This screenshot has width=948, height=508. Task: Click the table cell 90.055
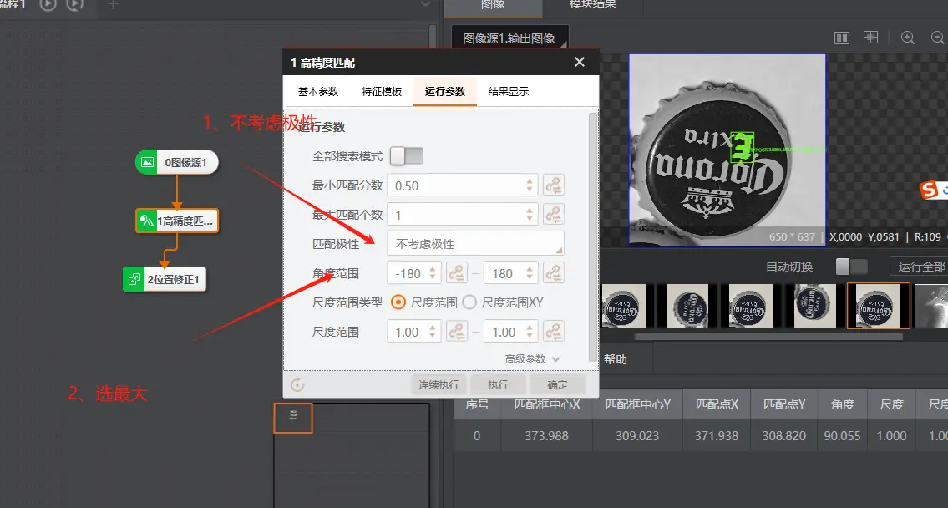(x=842, y=435)
